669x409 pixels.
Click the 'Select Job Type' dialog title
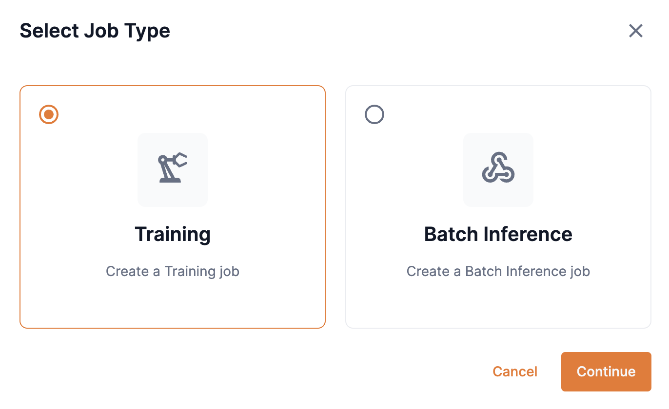click(x=95, y=31)
